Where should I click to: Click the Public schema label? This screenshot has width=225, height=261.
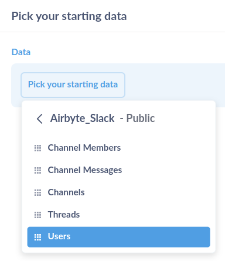[x=141, y=118]
